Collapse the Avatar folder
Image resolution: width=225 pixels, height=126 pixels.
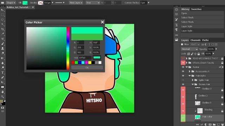(187, 67)
